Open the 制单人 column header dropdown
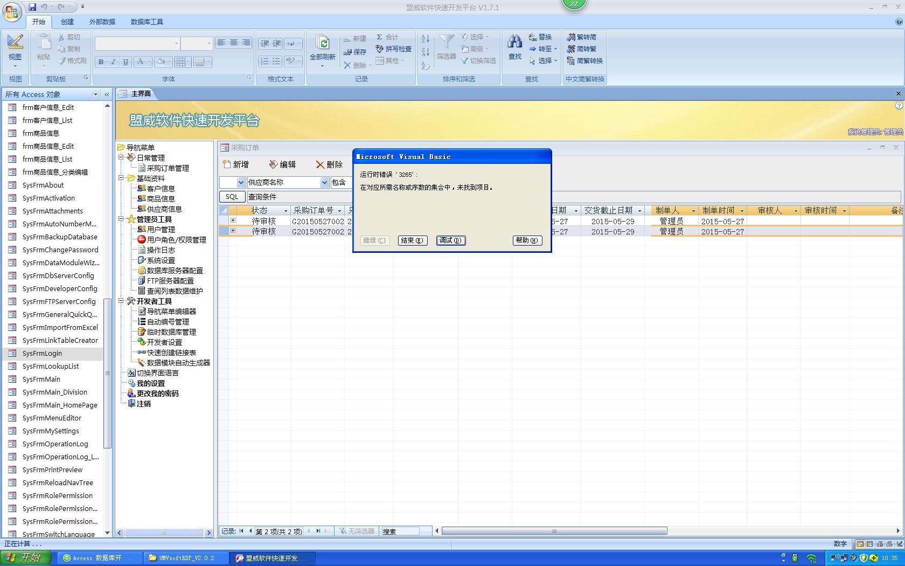This screenshot has height=566, width=905. point(693,211)
